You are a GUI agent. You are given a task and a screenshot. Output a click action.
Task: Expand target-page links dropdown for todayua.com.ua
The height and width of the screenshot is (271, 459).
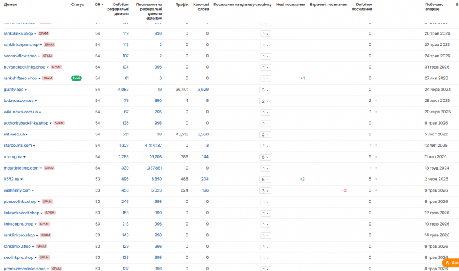[265, 101]
